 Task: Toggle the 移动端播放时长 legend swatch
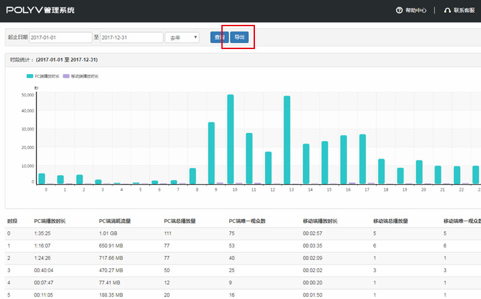point(66,77)
